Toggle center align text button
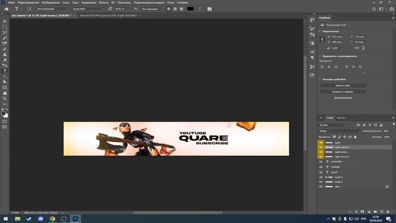The width and height of the screenshot is (396, 223). click(175, 9)
